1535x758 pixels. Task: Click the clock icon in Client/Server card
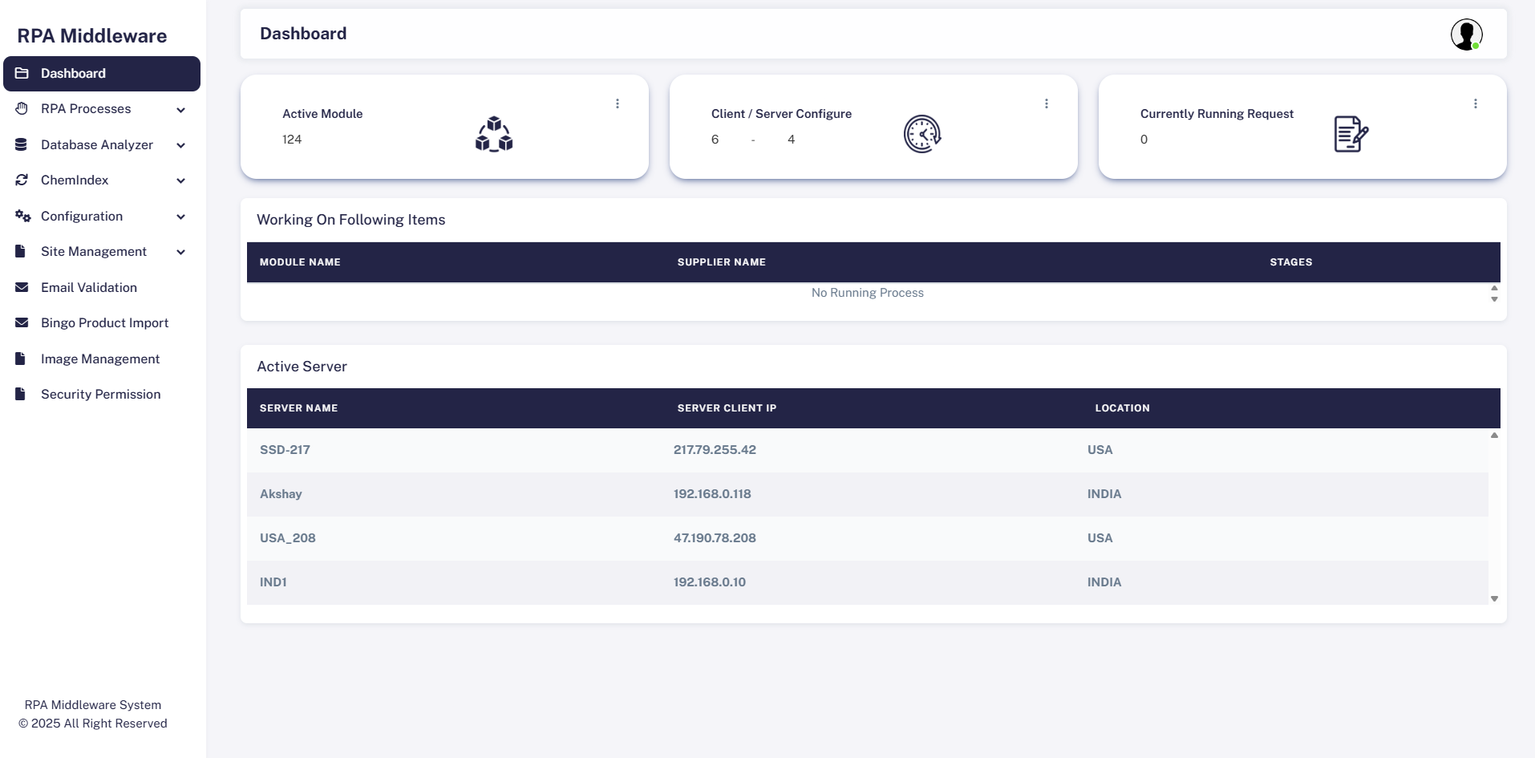click(x=922, y=134)
